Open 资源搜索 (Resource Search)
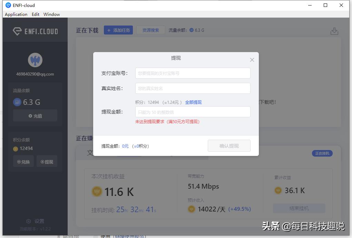Image resolution: width=352 pixels, height=238 pixels. [x=150, y=30]
